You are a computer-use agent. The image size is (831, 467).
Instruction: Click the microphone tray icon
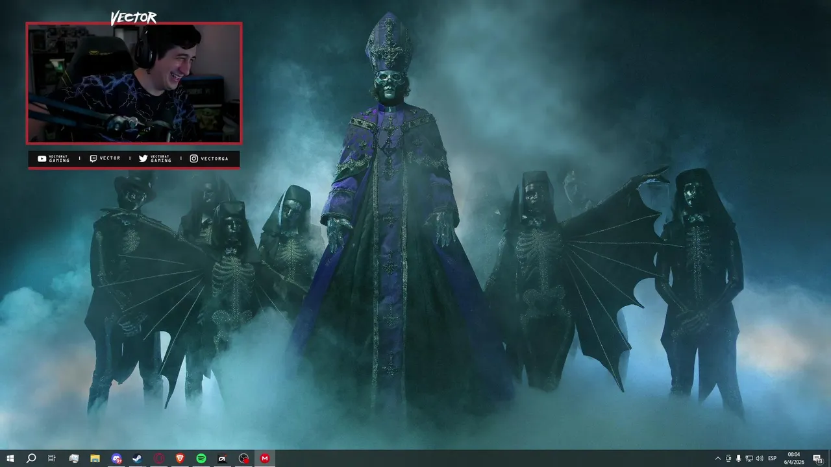739,459
